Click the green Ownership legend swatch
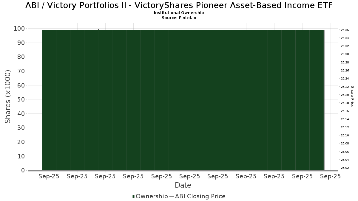Screen dimensions: 358x201 tap(134, 196)
